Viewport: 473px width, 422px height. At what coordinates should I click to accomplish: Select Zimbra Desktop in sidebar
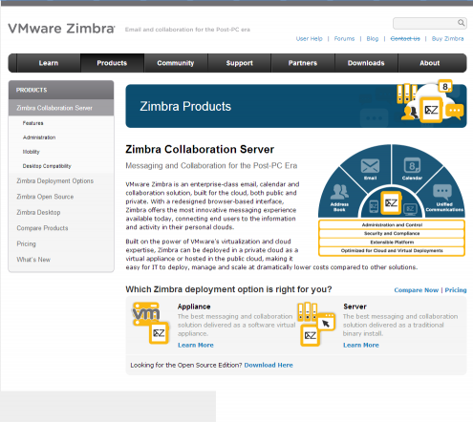[x=38, y=212]
